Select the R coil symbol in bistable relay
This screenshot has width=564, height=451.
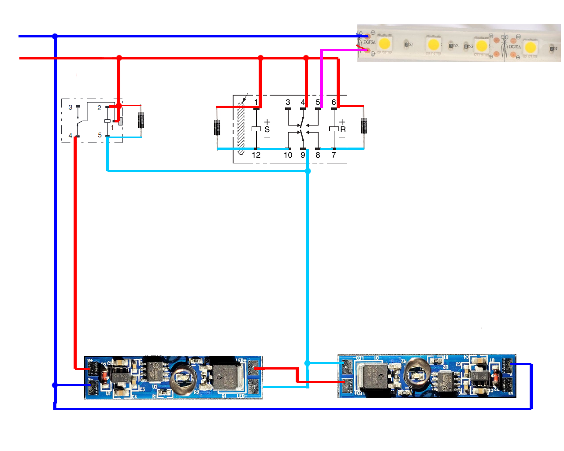click(334, 129)
